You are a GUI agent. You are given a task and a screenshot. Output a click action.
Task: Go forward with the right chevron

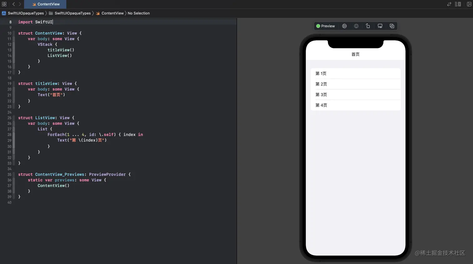pyautogui.click(x=20, y=4)
